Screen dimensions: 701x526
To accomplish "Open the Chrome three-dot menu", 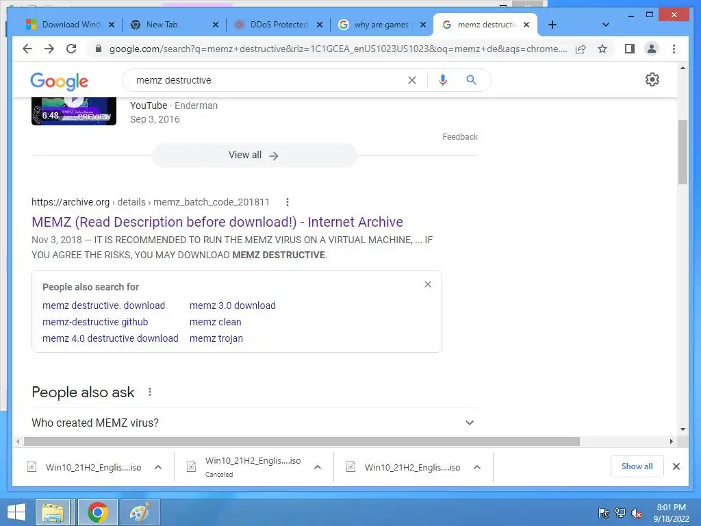I will pyautogui.click(x=674, y=49).
